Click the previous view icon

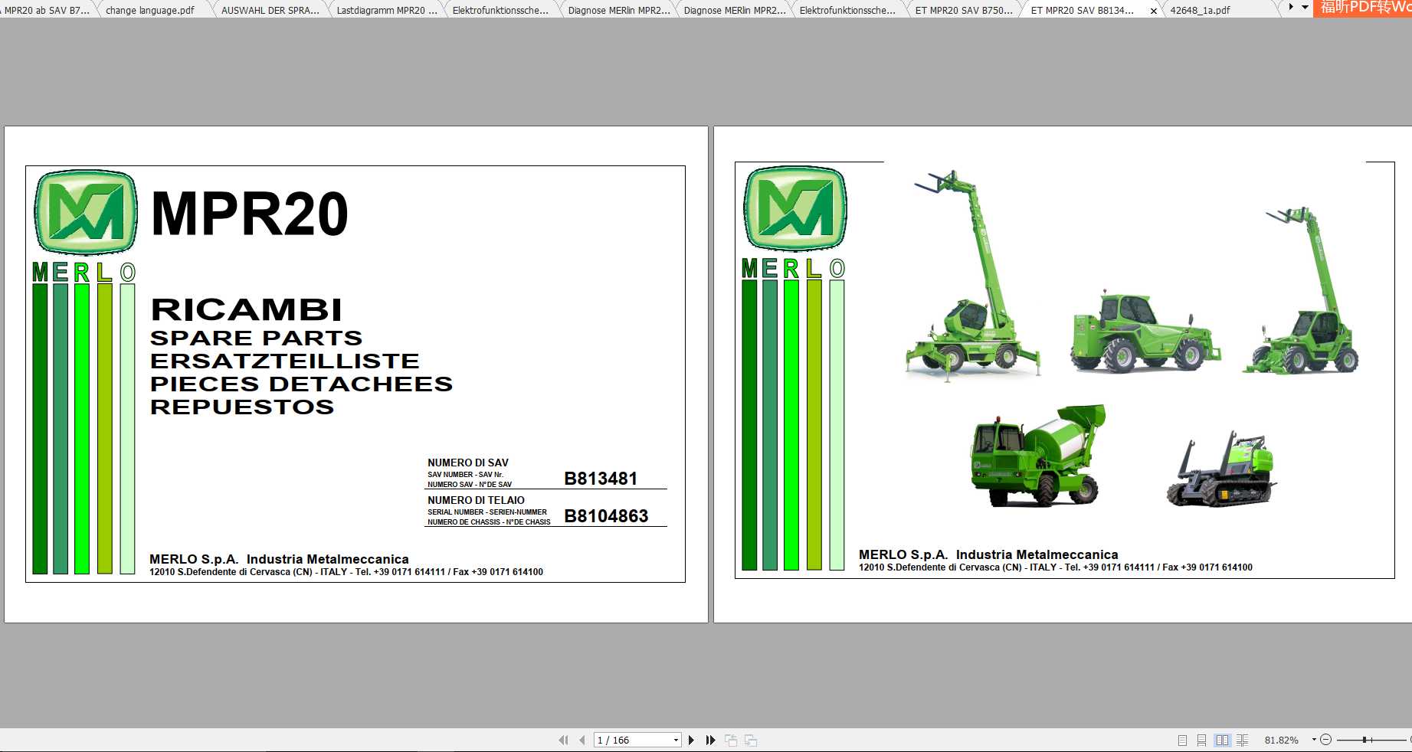click(732, 740)
